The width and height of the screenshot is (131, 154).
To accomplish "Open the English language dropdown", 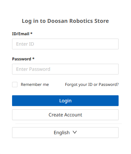I will pos(65,133).
